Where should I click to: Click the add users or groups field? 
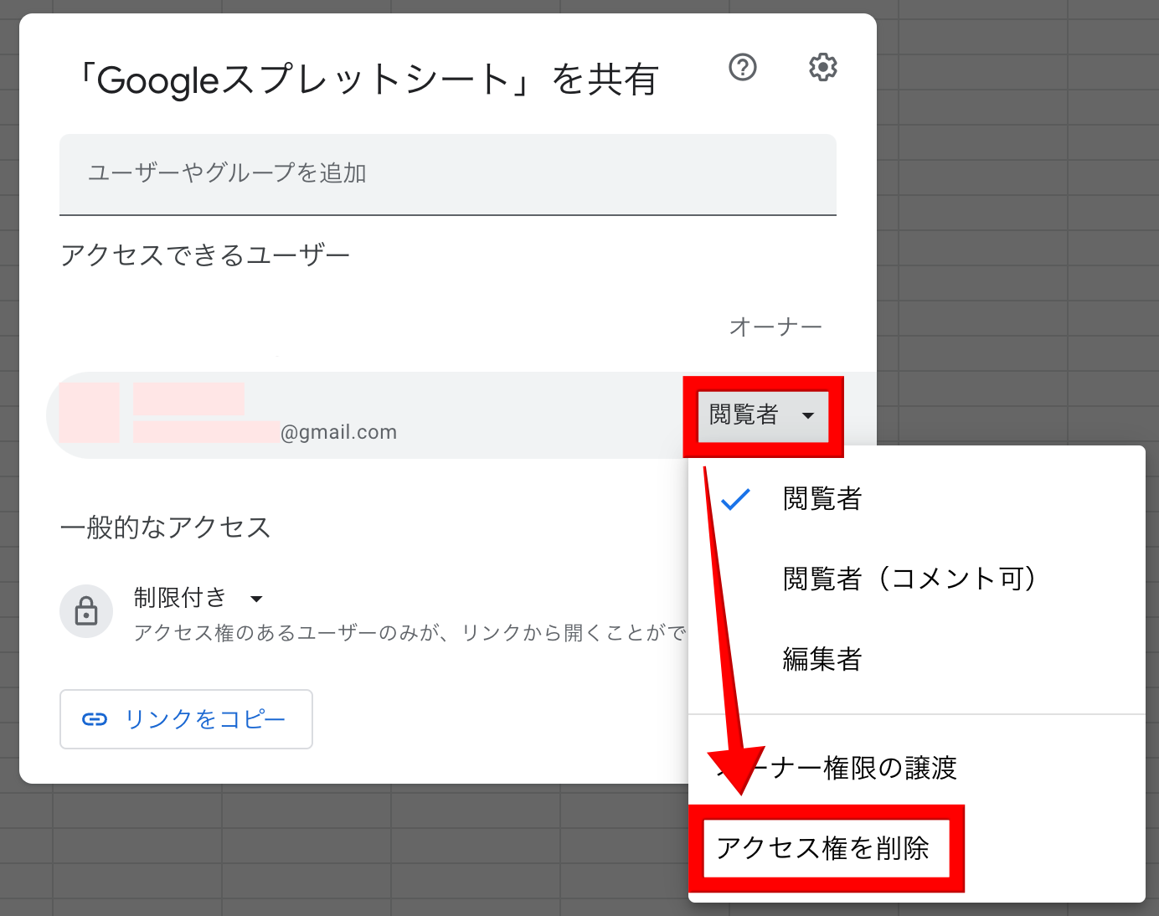[x=448, y=174]
